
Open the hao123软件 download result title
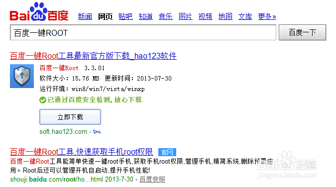(x=93, y=56)
